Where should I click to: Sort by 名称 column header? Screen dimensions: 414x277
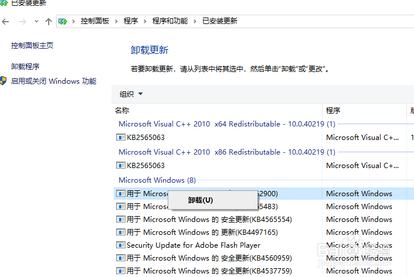(x=122, y=111)
